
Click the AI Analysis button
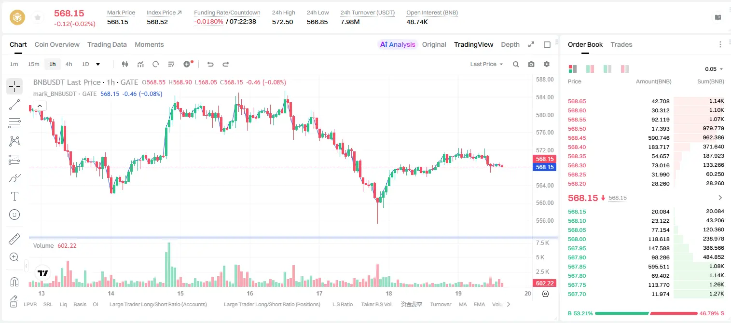tap(397, 44)
